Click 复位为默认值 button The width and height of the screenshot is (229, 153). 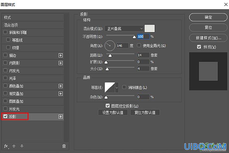(145, 113)
